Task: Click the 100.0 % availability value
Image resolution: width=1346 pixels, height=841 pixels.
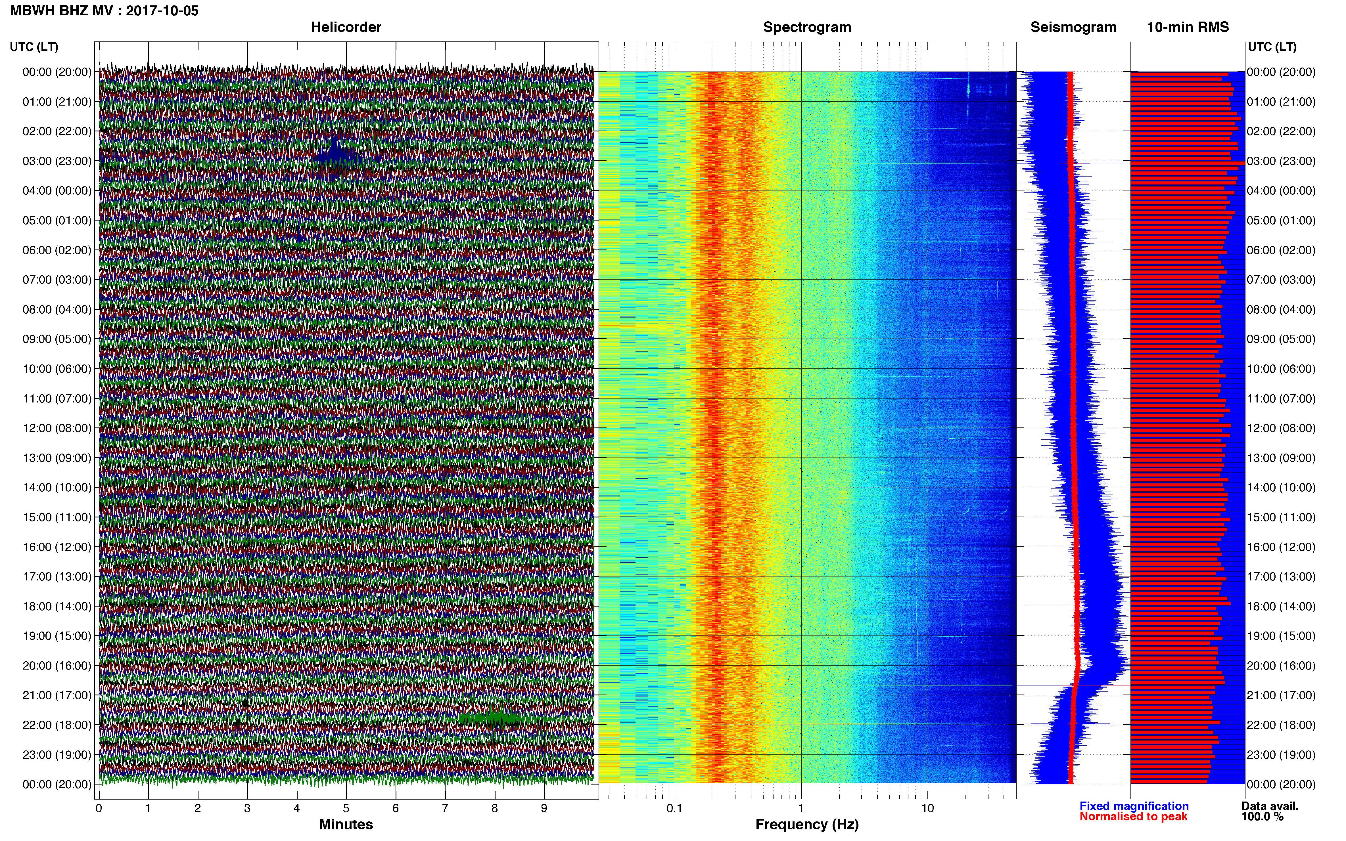Action: click(1262, 817)
